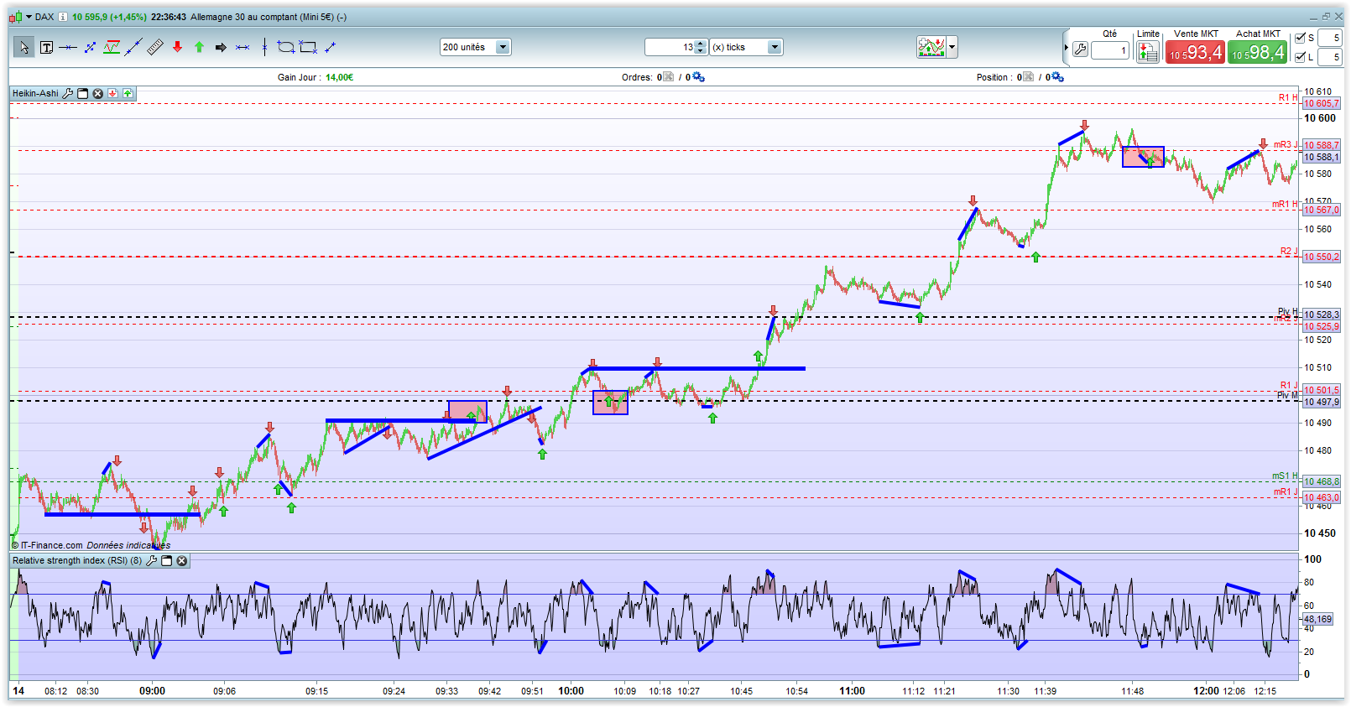
Task: Select the ellipse drawing tool
Action: (286, 48)
